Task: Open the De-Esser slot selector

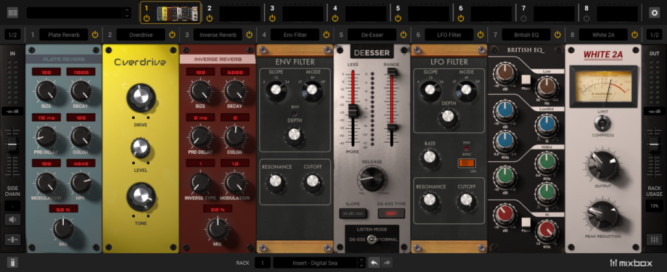Action: (372, 34)
